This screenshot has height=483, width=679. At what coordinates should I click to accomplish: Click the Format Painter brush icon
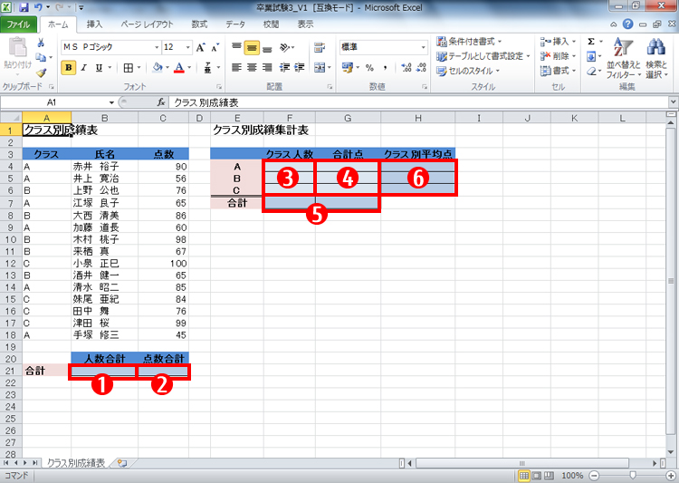(x=41, y=72)
